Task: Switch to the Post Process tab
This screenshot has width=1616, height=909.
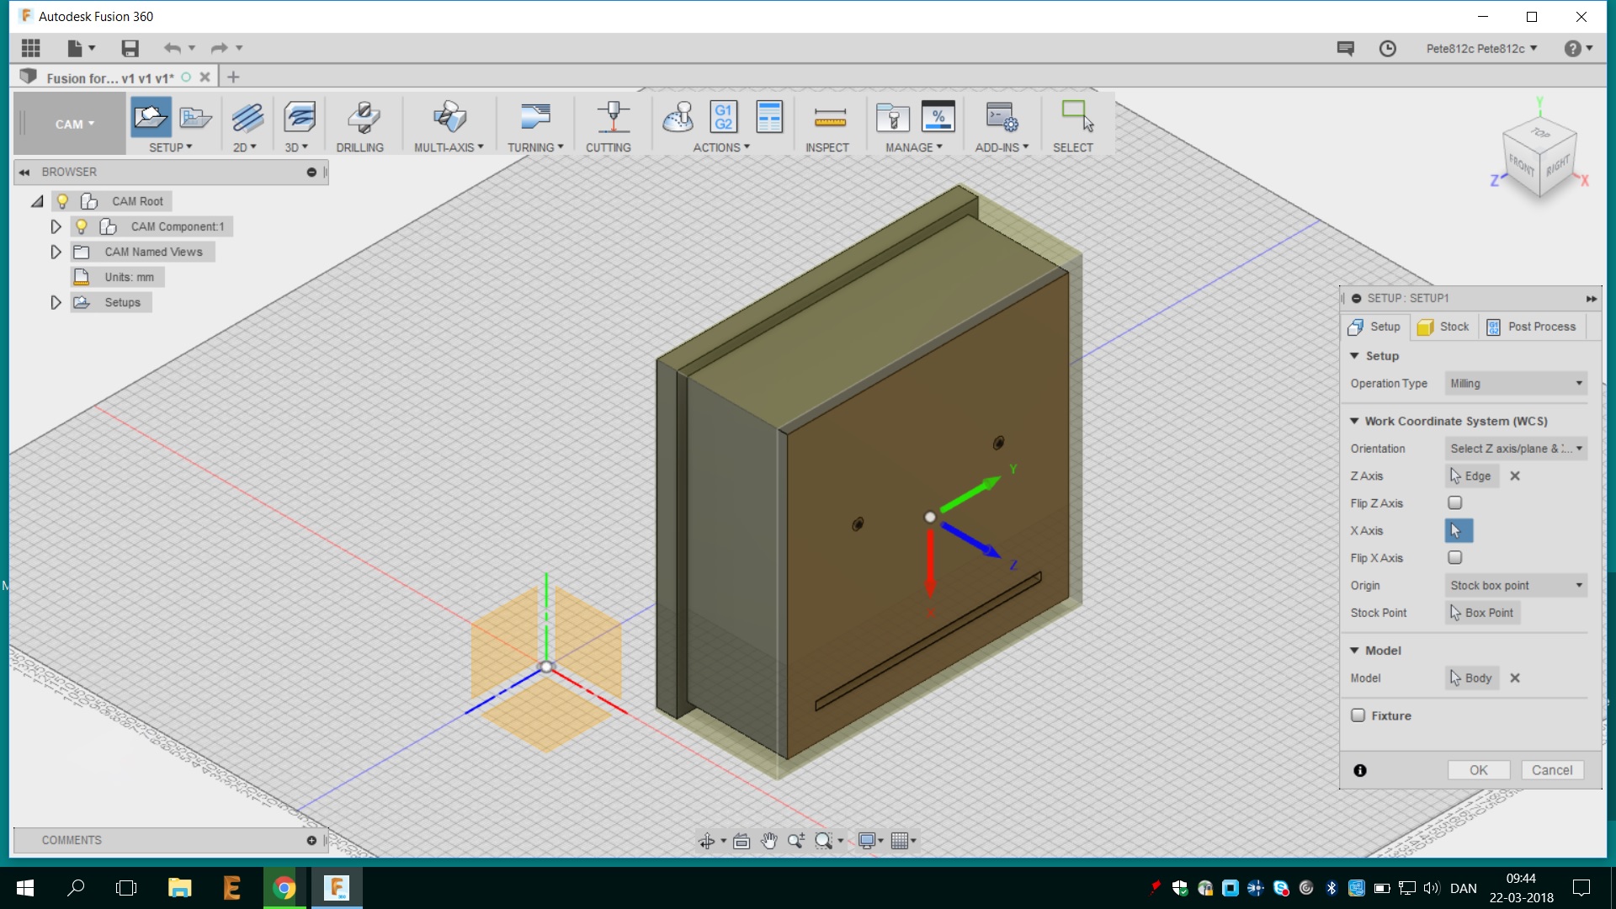Action: pos(1532,327)
